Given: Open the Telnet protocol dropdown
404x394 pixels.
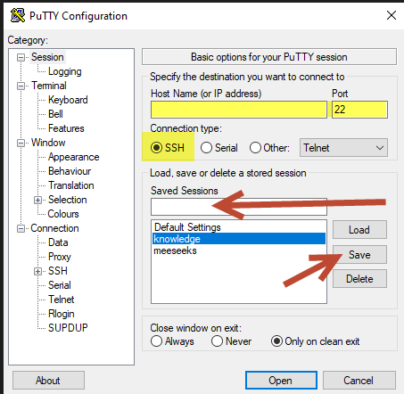Looking at the screenshot, I should [343, 147].
